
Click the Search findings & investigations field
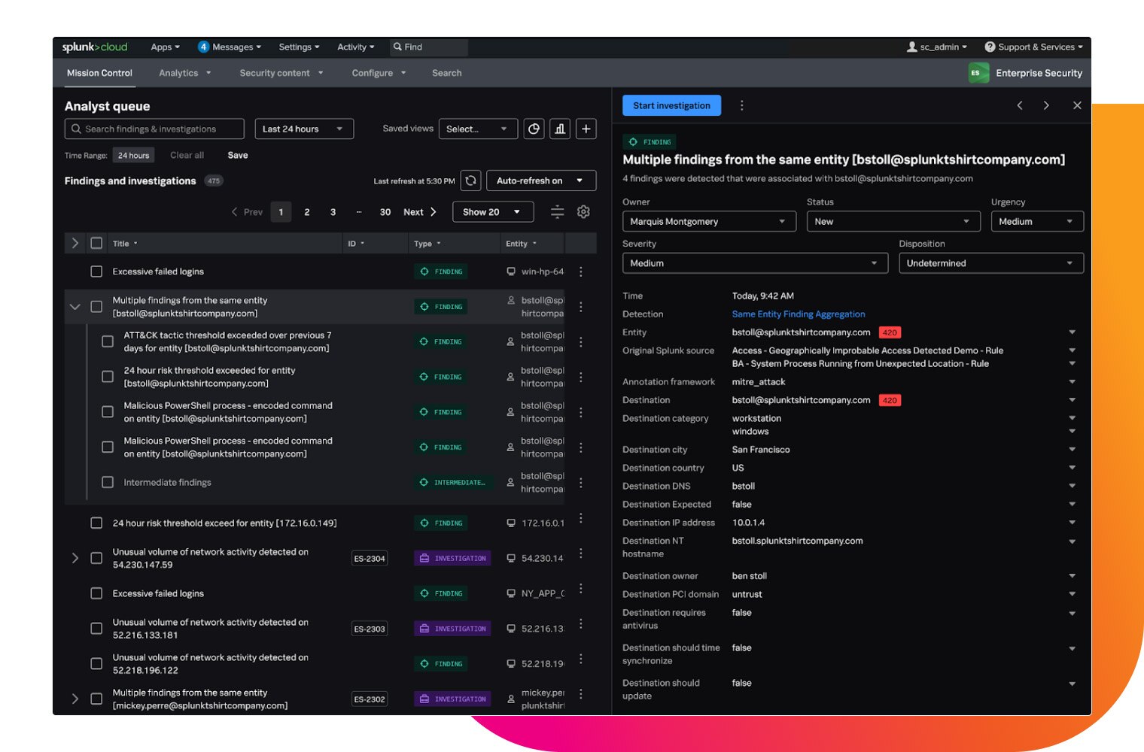[154, 129]
